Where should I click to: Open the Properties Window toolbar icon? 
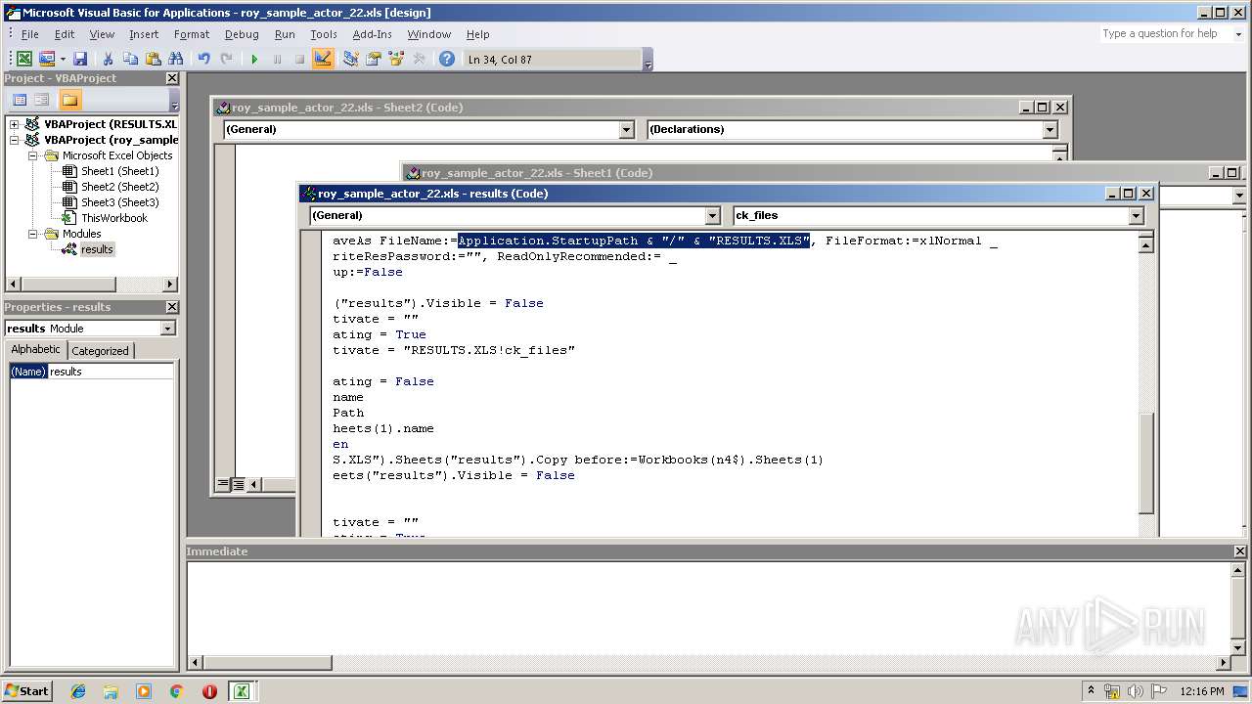(x=373, y=59)
